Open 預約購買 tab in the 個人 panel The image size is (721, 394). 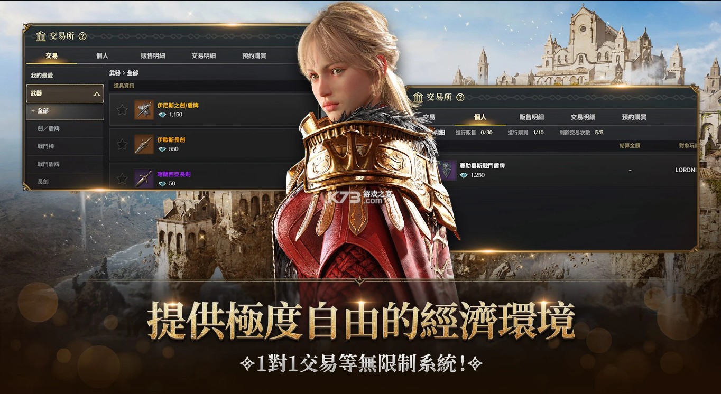634,117
